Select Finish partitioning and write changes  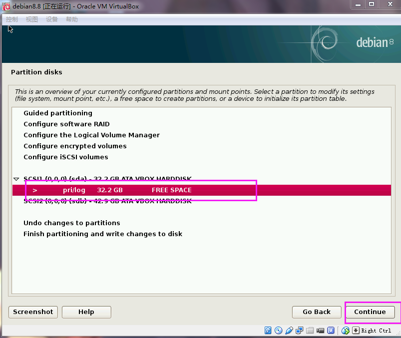103,234
